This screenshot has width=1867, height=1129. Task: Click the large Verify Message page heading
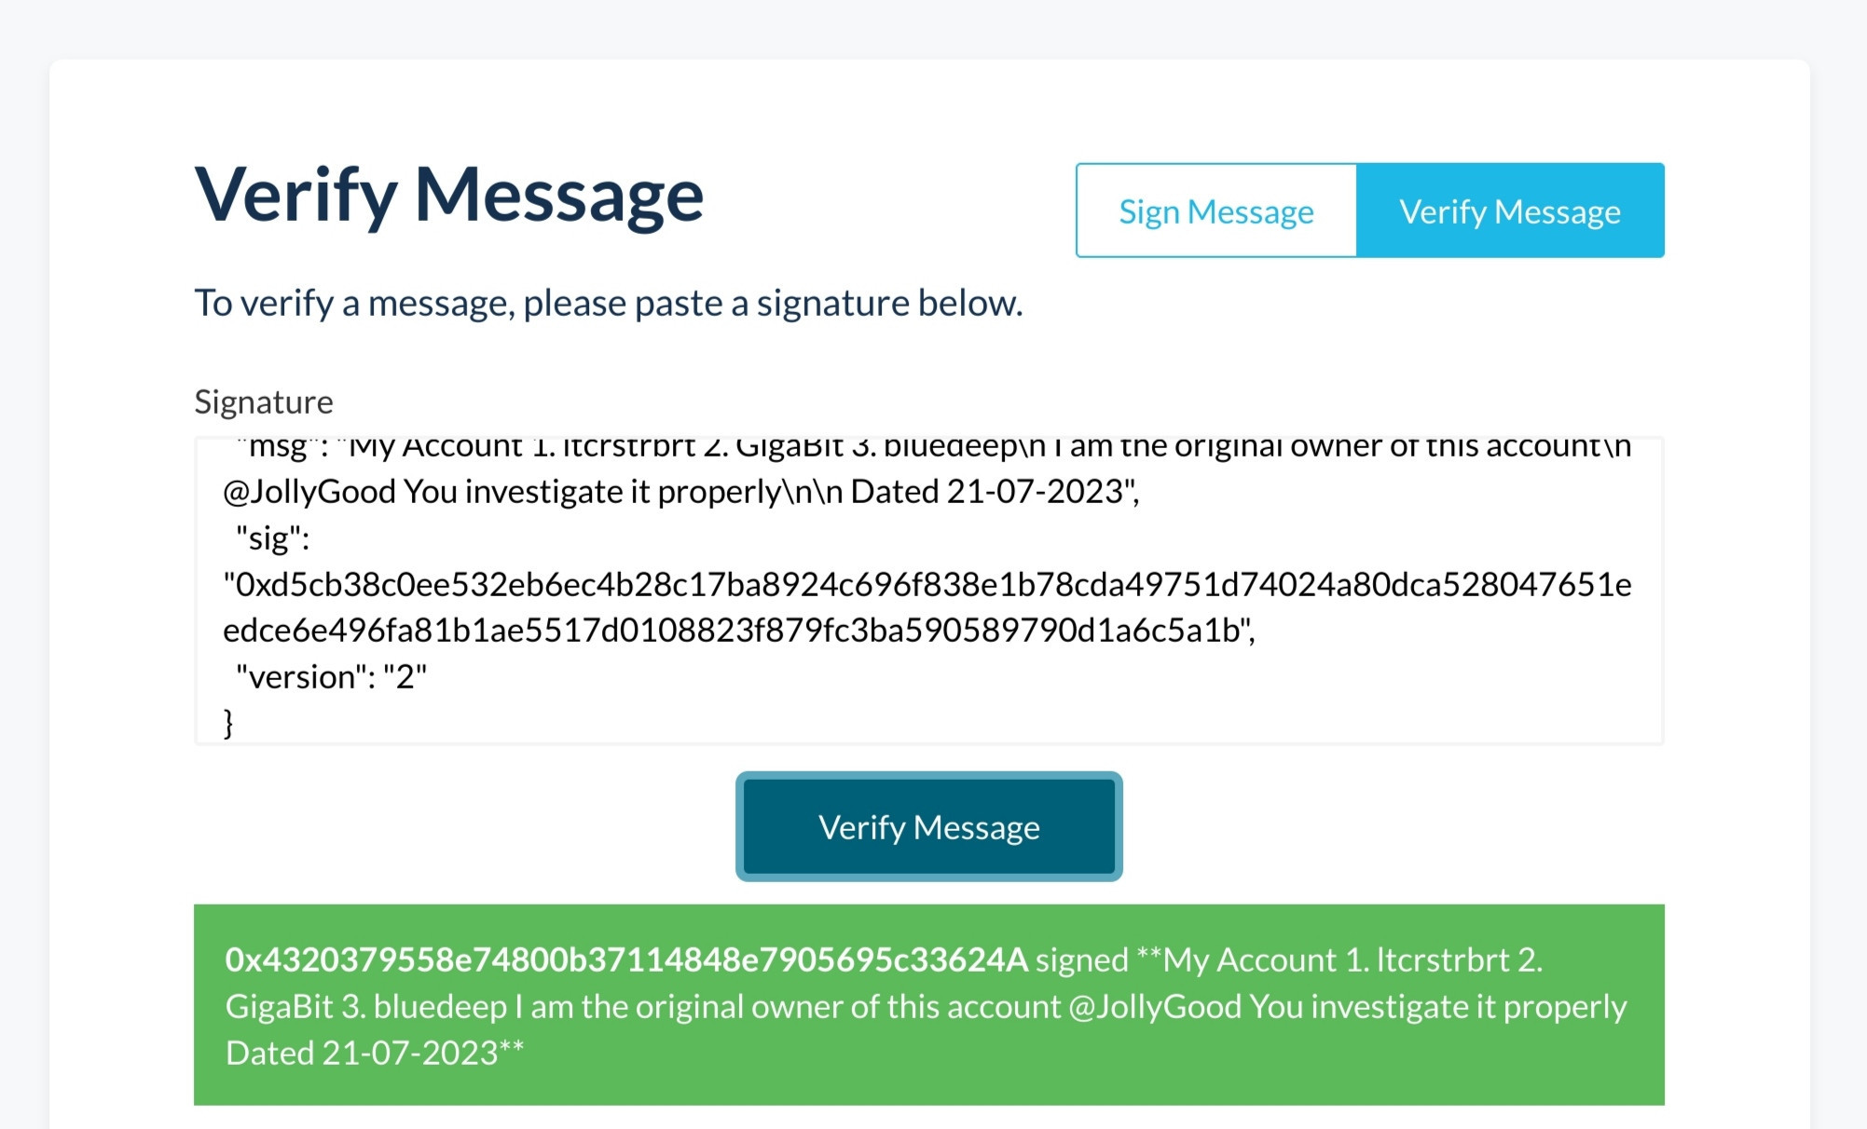tap(449, 195)
